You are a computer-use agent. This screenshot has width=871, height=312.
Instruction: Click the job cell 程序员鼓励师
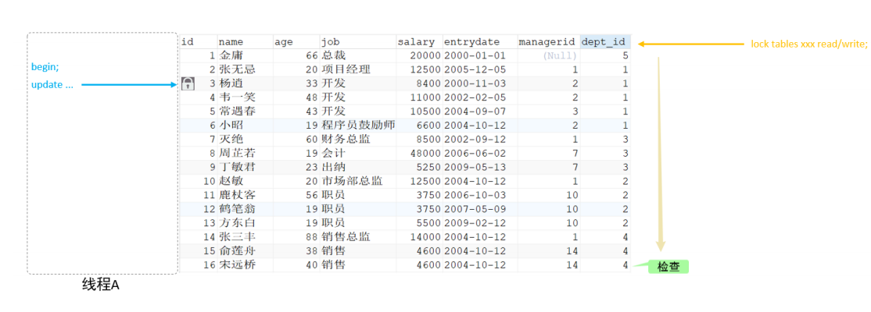[358, 126]
